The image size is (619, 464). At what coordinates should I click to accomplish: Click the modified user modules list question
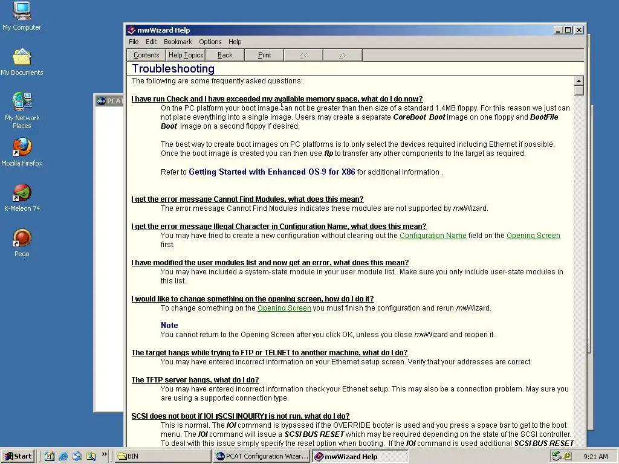tap(270, 263)
